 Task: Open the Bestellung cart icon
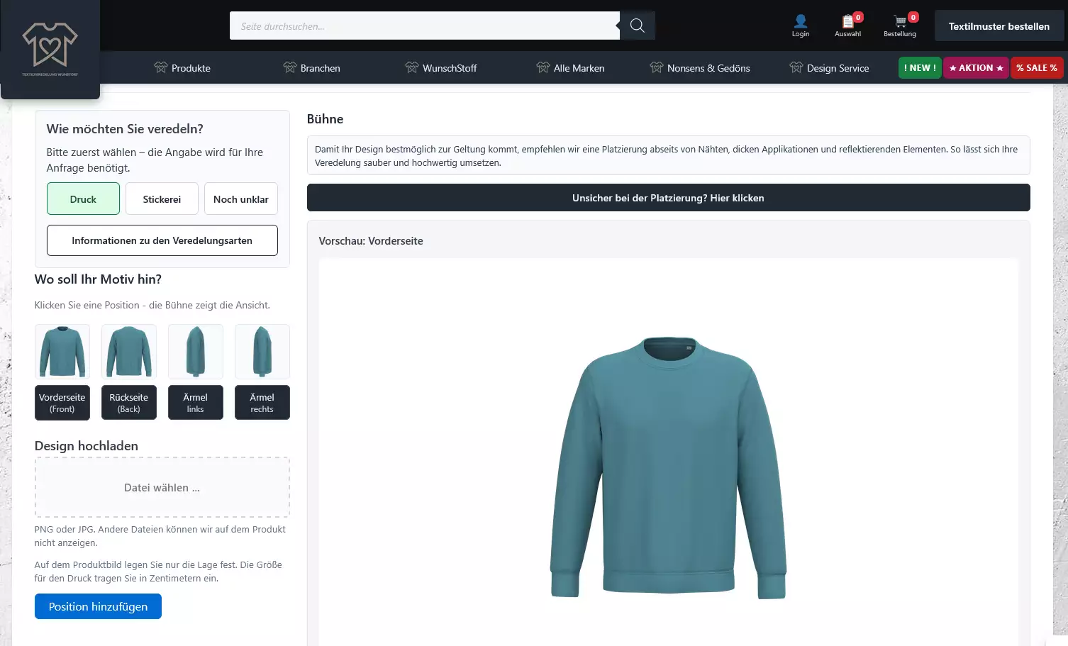pos(900,26)
